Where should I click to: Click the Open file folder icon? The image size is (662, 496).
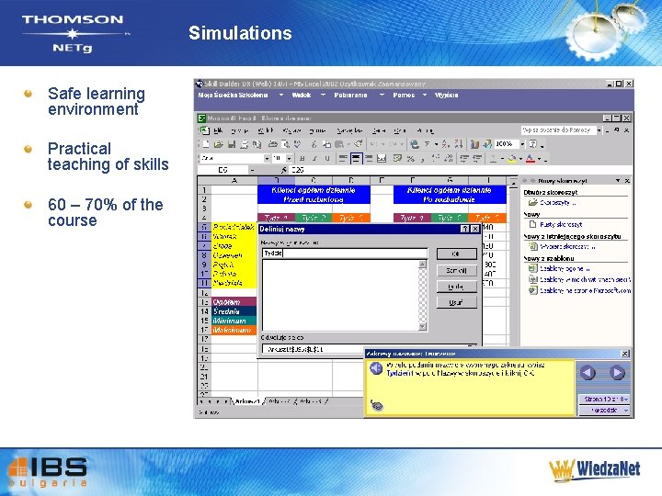pyautogui.click(x=218, y=144)
